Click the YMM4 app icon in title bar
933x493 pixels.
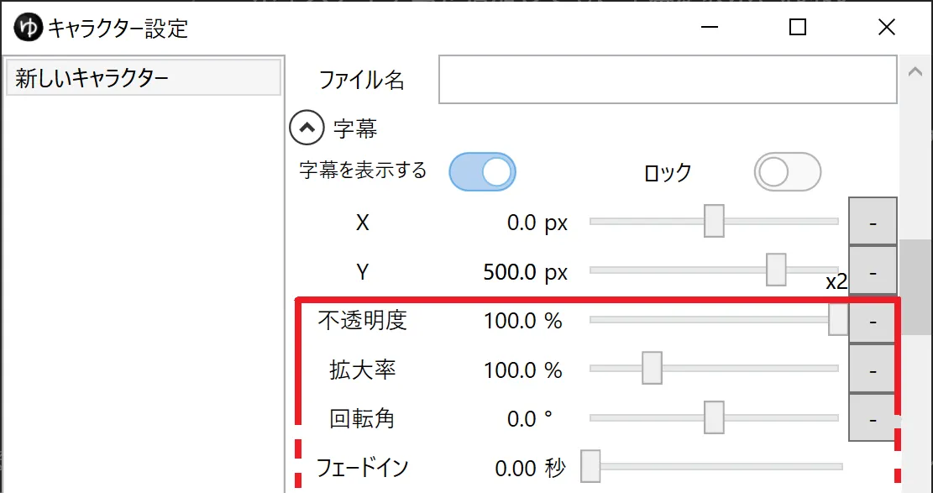click(28, 28)
